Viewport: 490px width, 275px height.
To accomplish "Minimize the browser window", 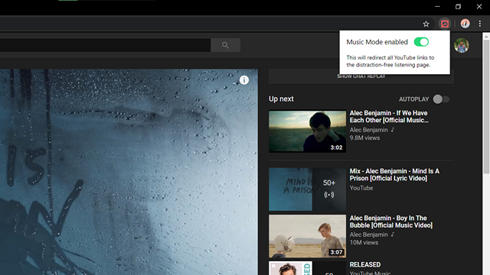I will pyautogui.click(x=437, y=7).
